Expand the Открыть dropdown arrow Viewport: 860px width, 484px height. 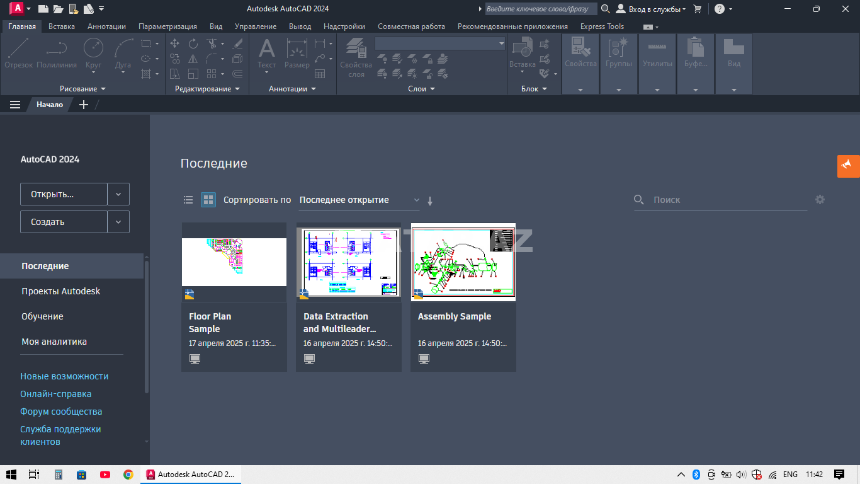tap(118, 194)
